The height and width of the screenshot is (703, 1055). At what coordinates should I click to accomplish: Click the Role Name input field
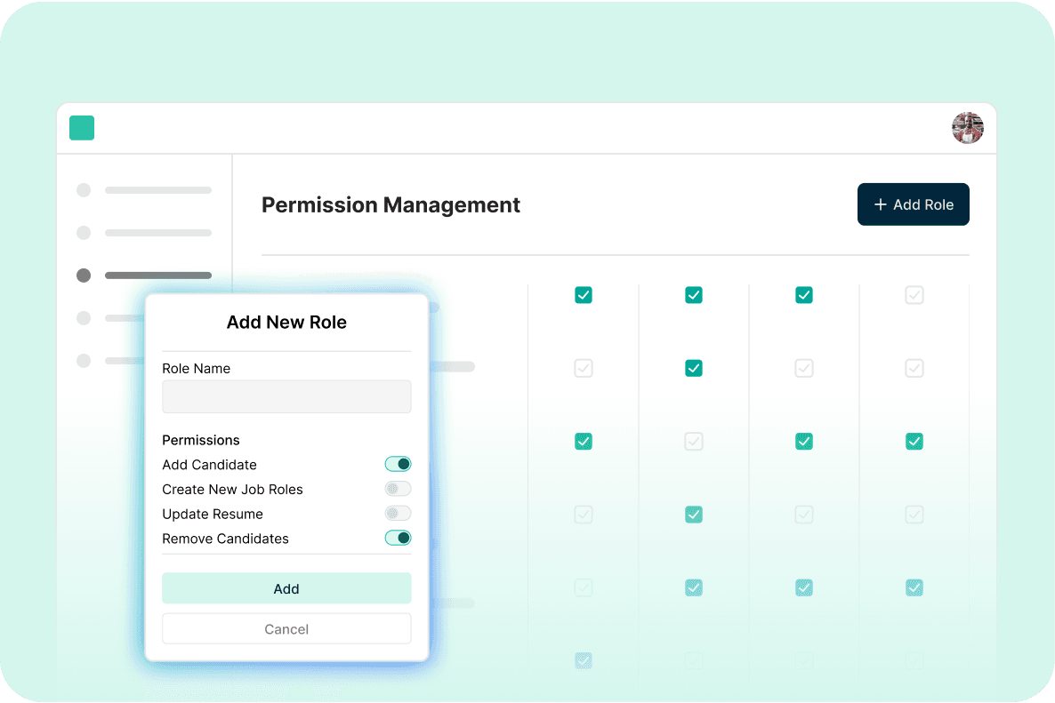coord(286,397)
